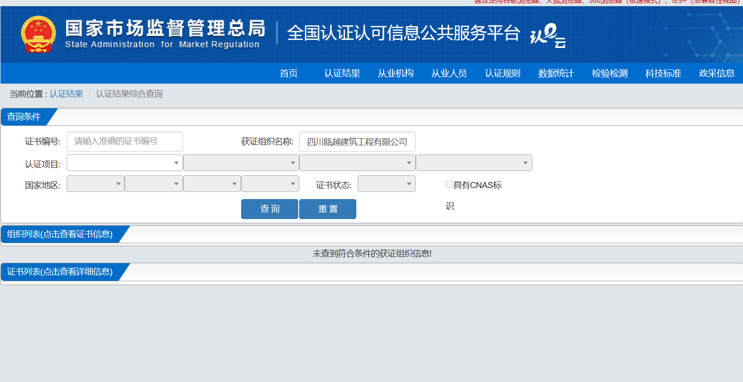Open the second 认证项目 dropdown
The image size is (743, 382).
tap(241, 163)
